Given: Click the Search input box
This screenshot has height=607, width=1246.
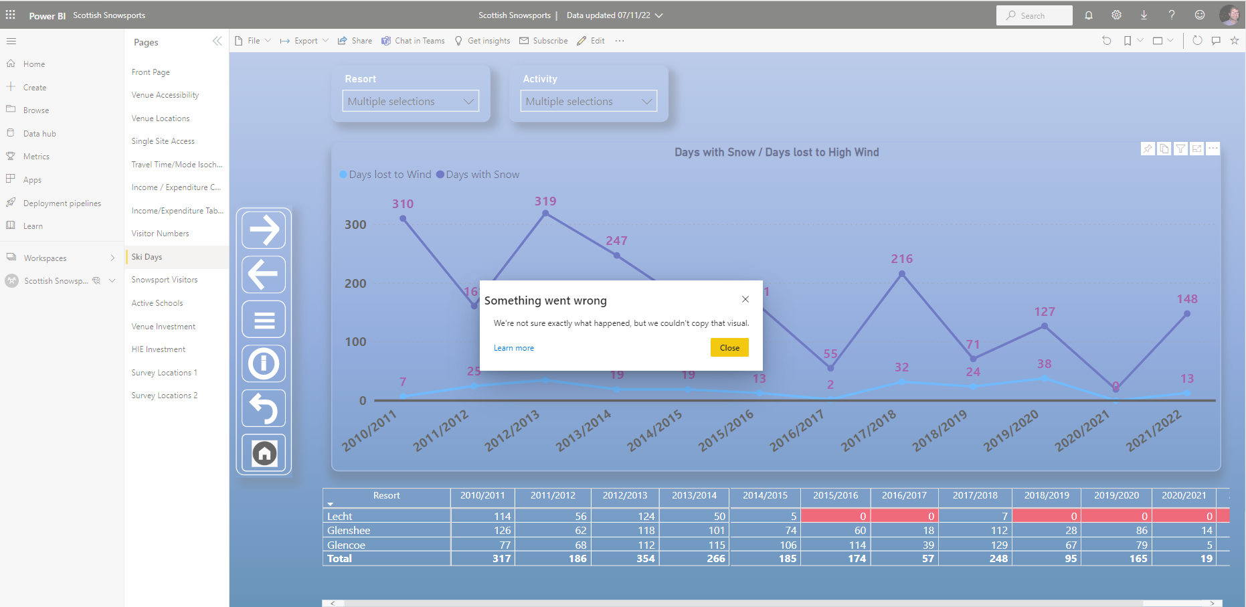Looking at the screenshot, I should [1035, 15].
